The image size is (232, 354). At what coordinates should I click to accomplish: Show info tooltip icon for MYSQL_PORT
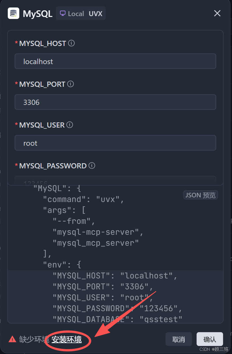(71, 84)
